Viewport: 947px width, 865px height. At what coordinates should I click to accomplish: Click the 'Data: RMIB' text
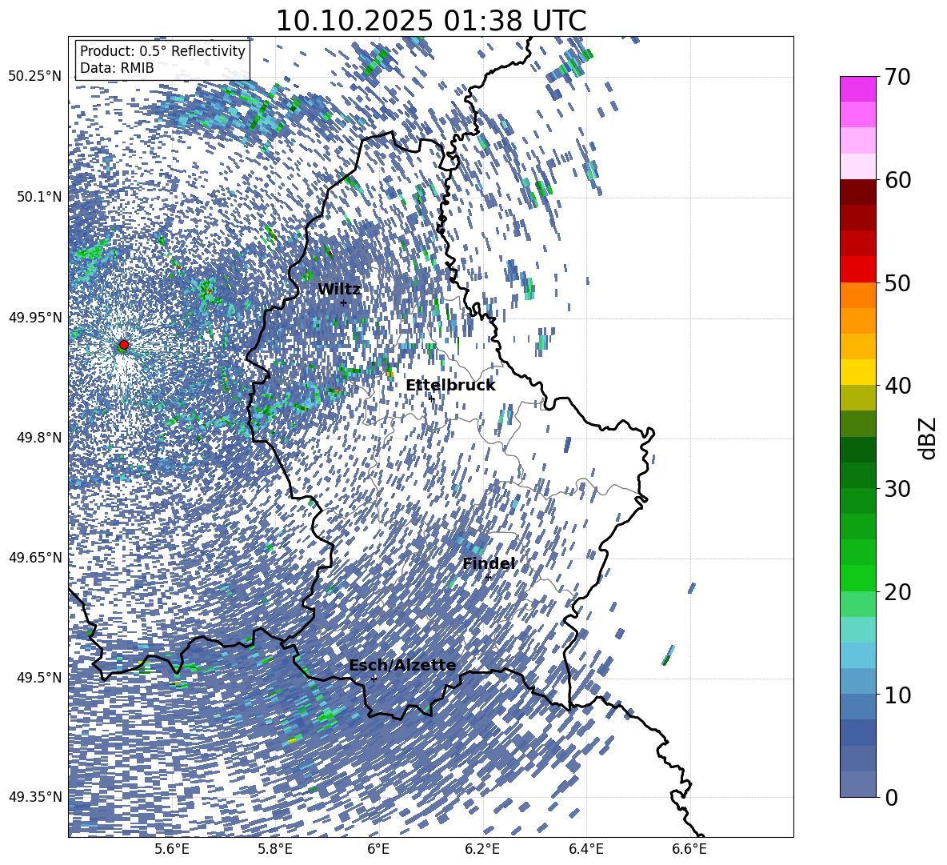[x=117, y=68]
